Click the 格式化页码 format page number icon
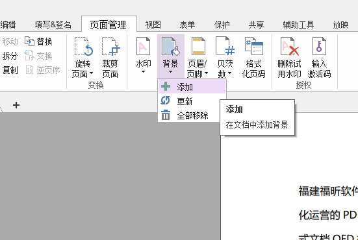Image resolution: width=358 pixels, height=240 pixels. (x=254, y=47)
